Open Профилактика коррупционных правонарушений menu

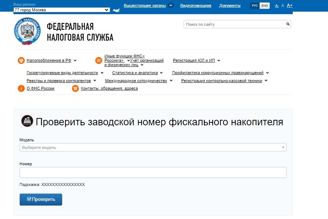(x=217, y=73)
